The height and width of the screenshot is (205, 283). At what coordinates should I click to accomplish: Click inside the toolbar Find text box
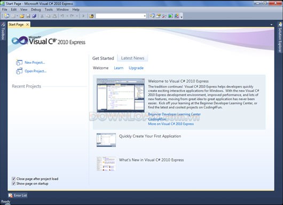(120, 16)
